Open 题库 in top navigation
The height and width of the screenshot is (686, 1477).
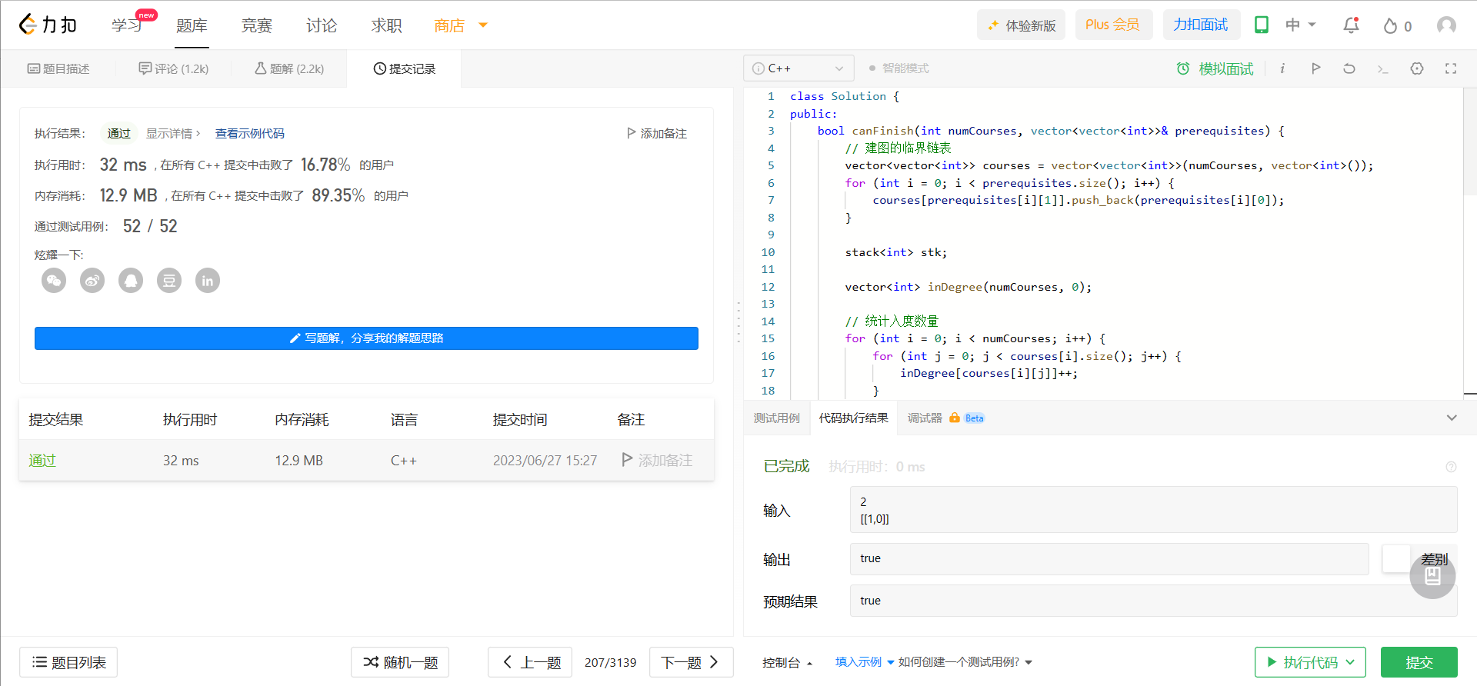tap(192, 25)
